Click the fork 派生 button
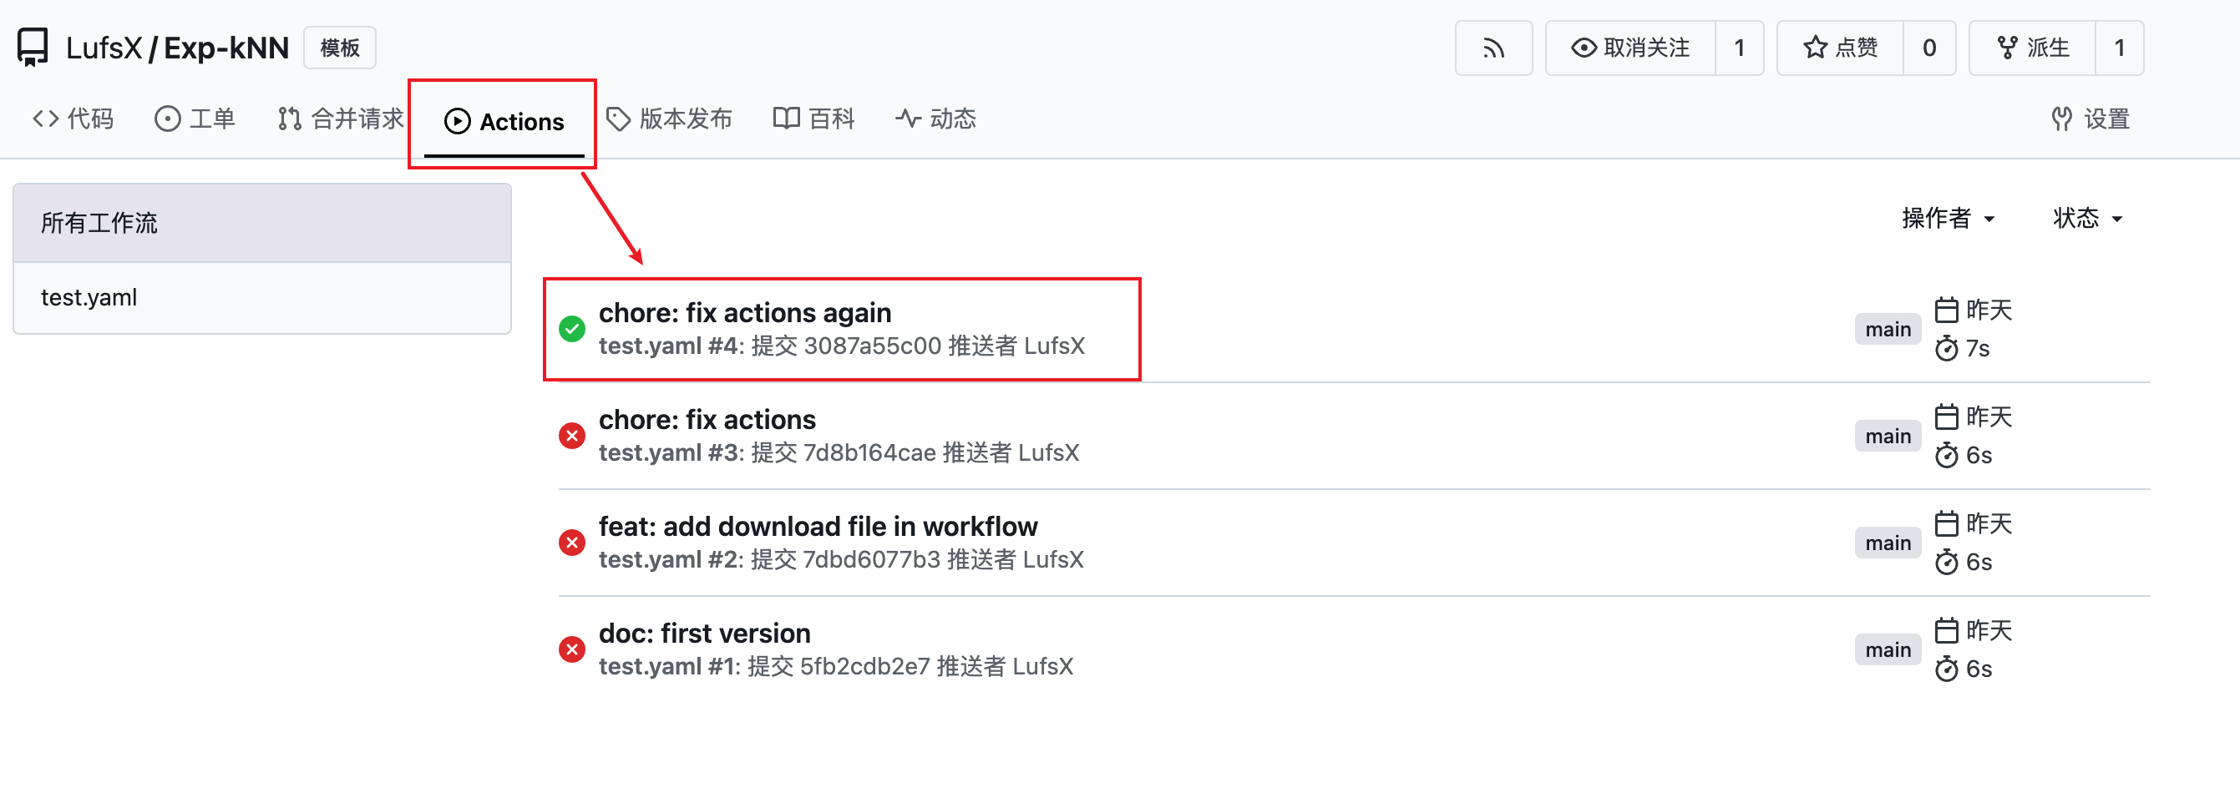This screenshot has width=2240, height=803. click(2032, 48)
